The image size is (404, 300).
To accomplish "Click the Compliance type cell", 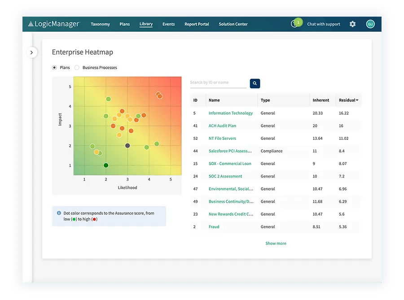I will click(272, 151).
